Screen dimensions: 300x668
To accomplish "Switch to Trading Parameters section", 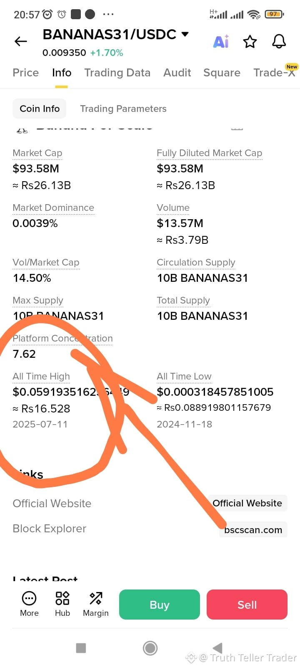I will 123,109.
